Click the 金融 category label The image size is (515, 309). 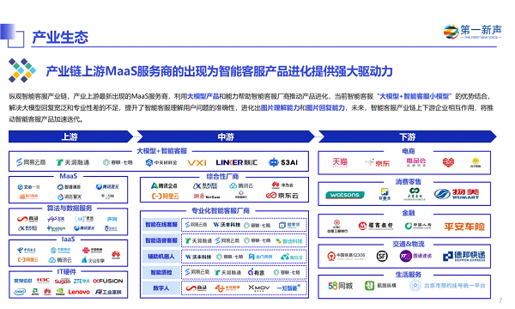tap(409, 213)
